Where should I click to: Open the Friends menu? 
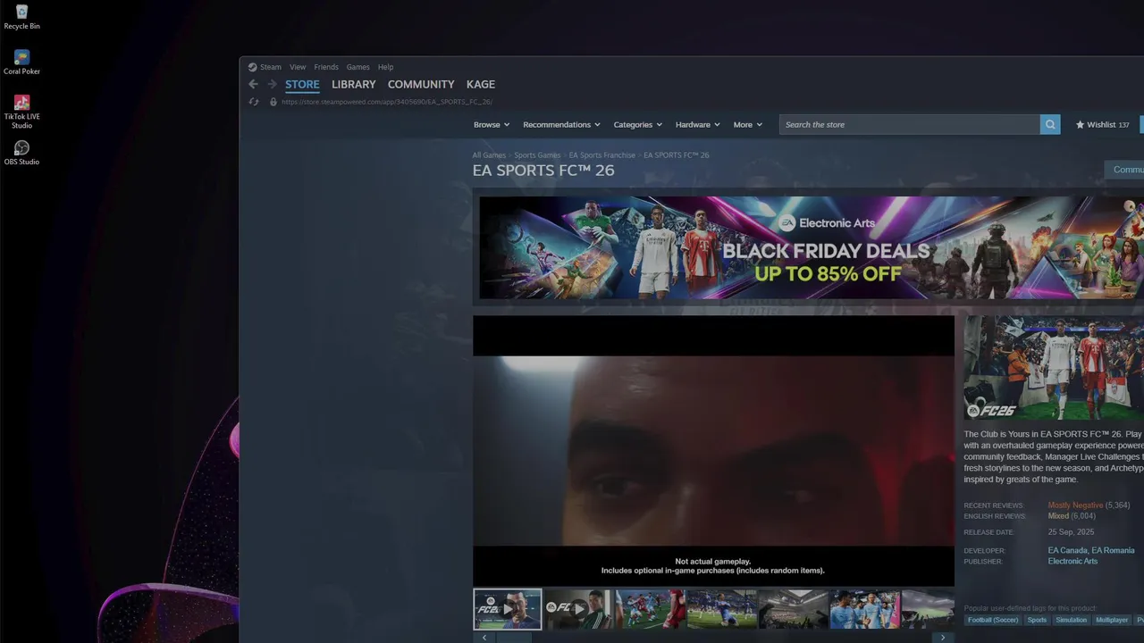coord(326,67)
